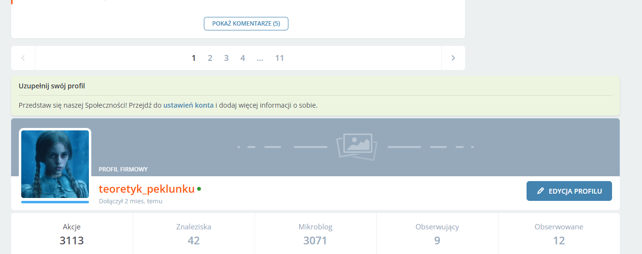This screenshot has height=254, width=642.
Task: Open the Znaleziska tab
Action: pyautogui.click(x=194, y=234)
